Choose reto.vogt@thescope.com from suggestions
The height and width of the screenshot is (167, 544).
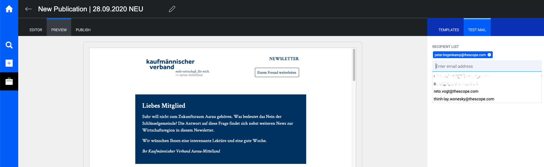point(487,91)
